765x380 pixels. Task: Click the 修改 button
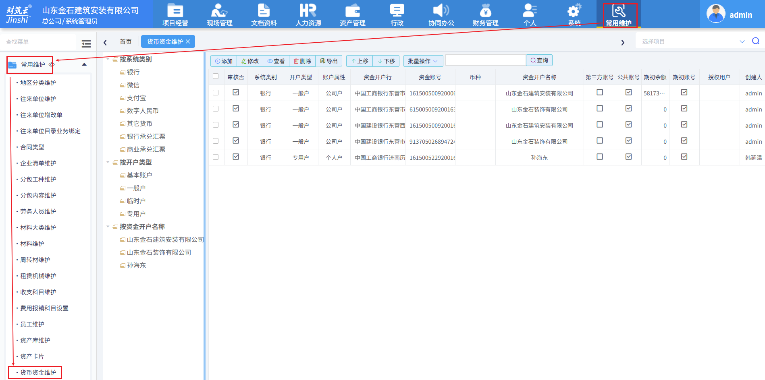250,61
